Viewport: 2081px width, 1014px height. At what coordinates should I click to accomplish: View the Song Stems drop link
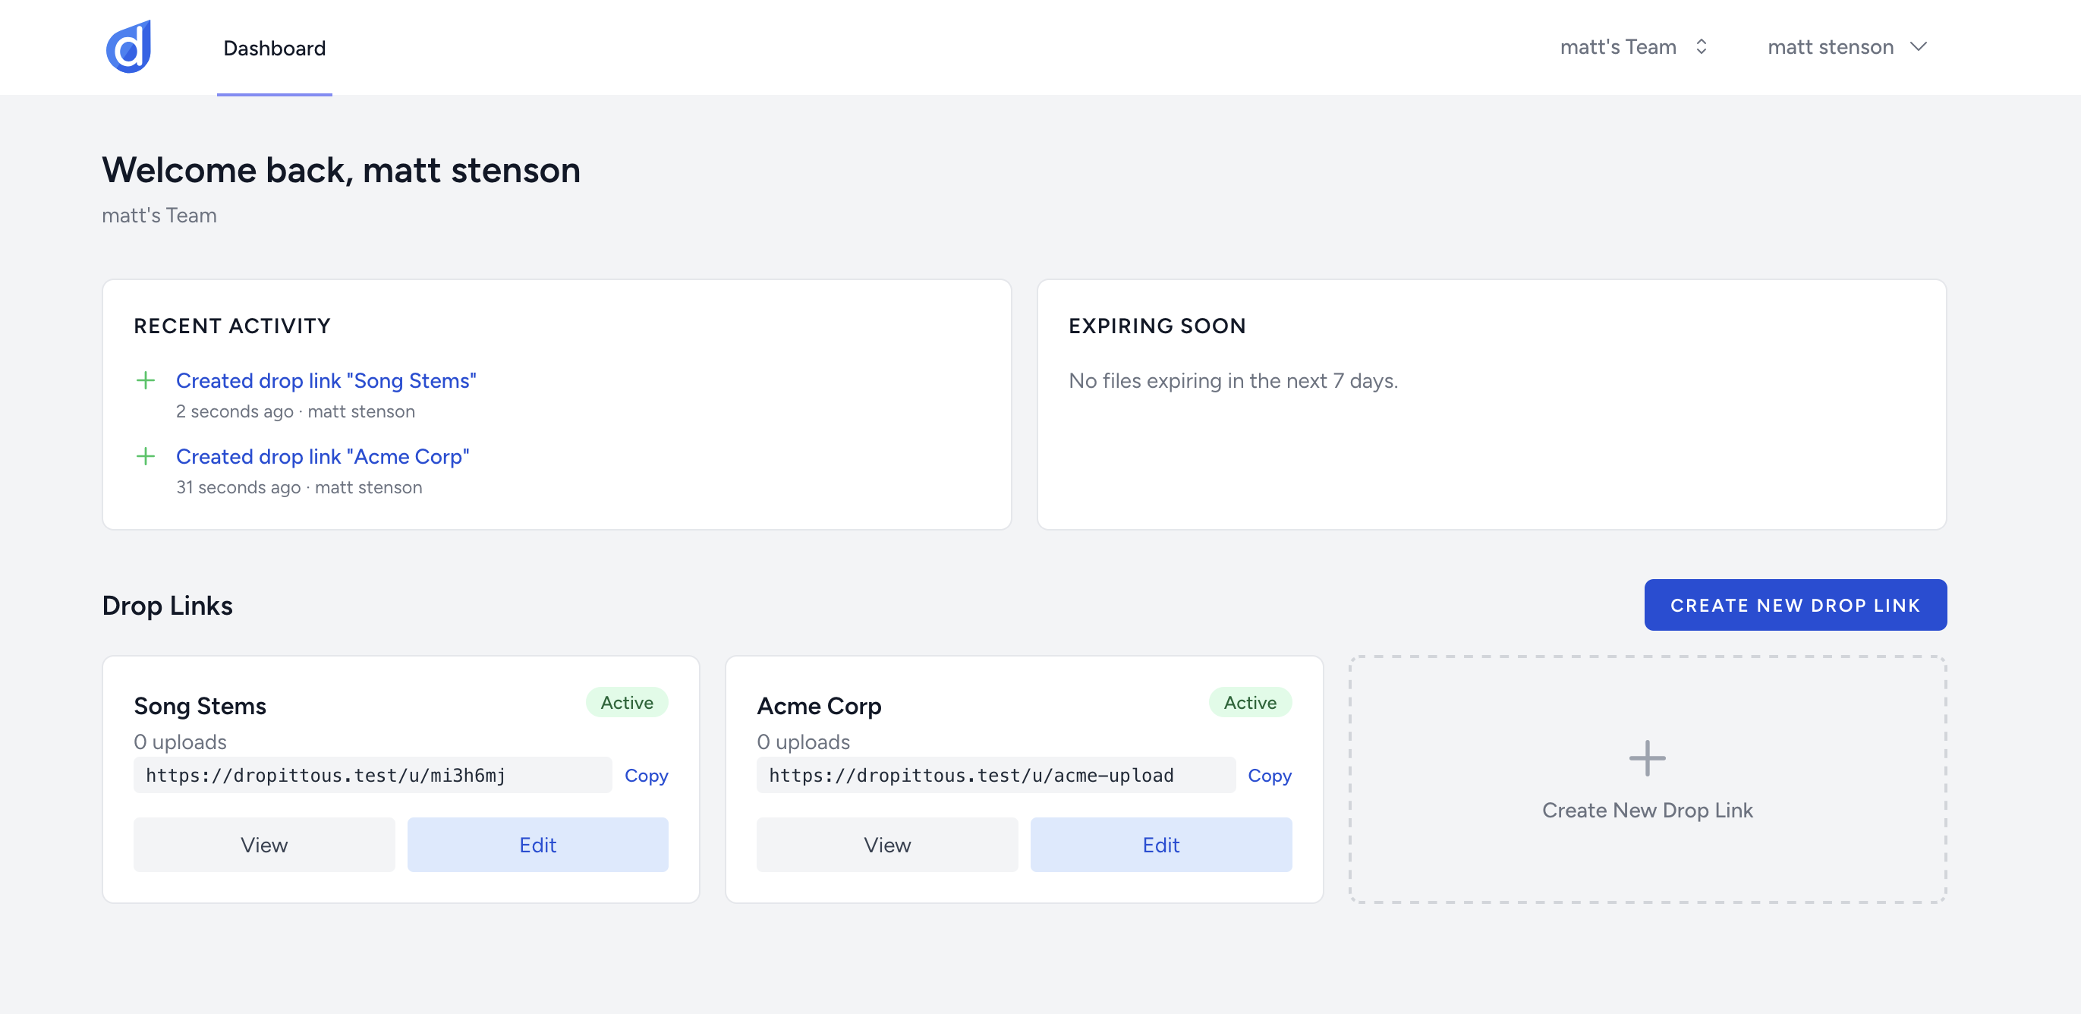click(263, 844)
